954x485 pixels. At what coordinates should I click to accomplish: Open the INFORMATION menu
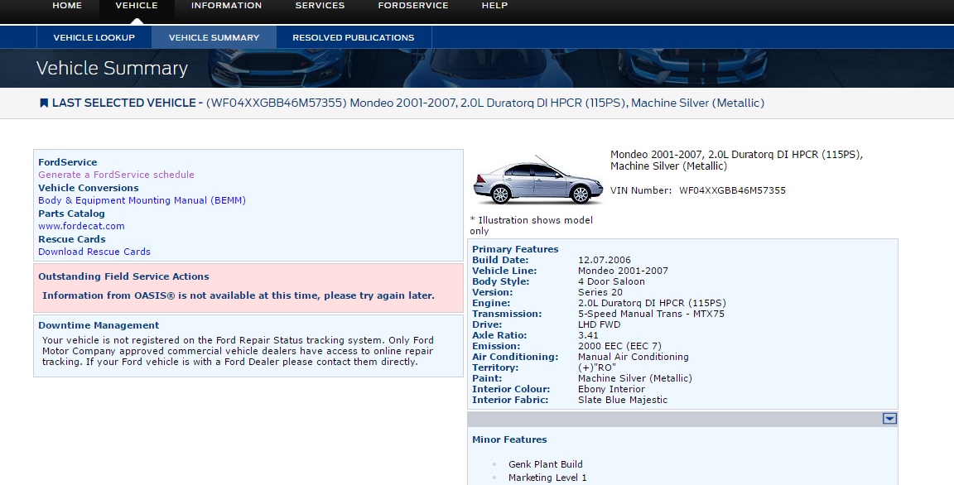226,6
